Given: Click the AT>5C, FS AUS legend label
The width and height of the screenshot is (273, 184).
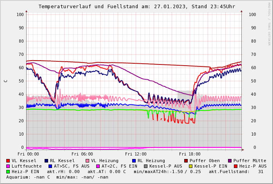Looking at the screenshot, I should (x=72, y=166).
